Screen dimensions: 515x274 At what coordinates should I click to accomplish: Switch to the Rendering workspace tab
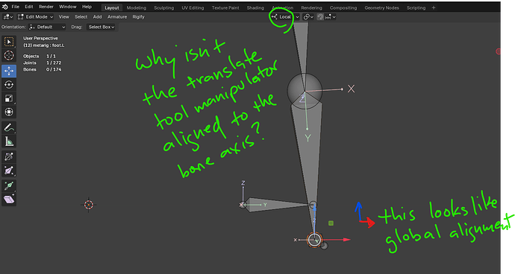tap(311, 8)
